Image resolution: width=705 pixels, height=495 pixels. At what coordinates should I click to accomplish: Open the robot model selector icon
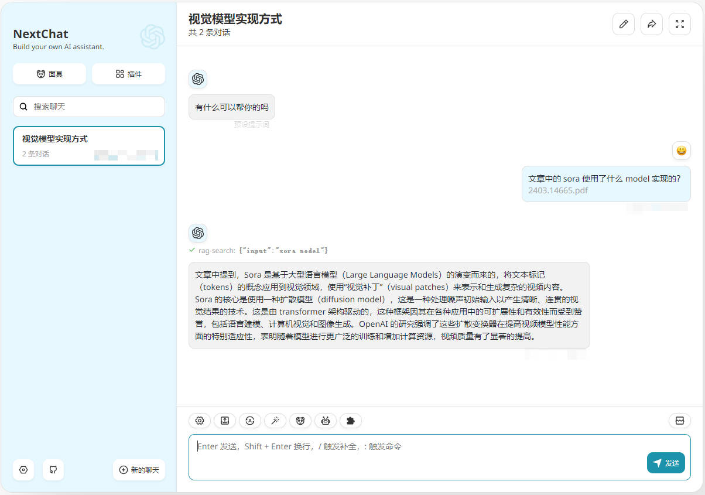[x=326, y=421]
